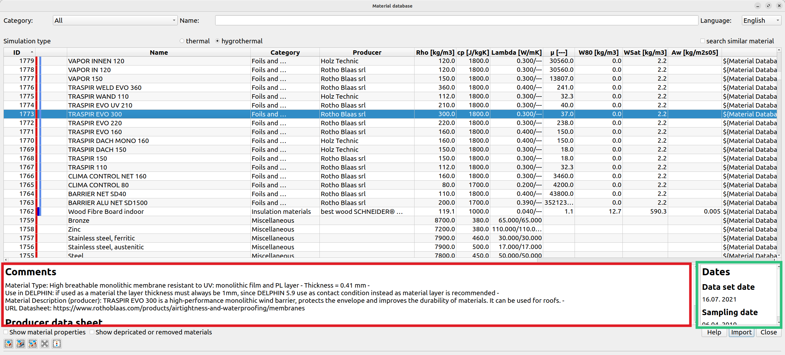
Task: Select the 'Zinc' material row
Action: [390, 229]
